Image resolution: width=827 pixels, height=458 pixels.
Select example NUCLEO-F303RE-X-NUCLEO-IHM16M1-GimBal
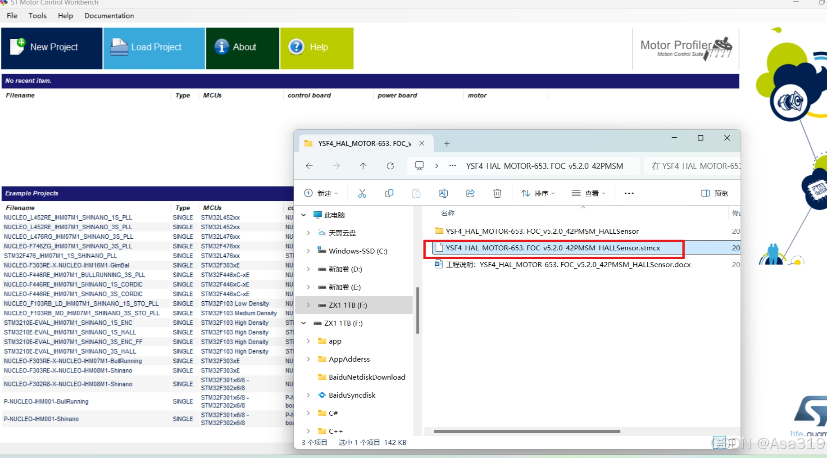(67, 265)
